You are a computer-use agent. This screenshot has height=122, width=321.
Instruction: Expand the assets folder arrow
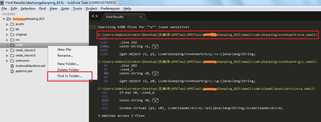(8, 24)
